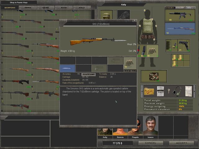Image resolution: width=199 pixels, height=149 pixels.
Task: Select the highlighted SKS in Kelly's second slot
Action: (x=180, y=29)
